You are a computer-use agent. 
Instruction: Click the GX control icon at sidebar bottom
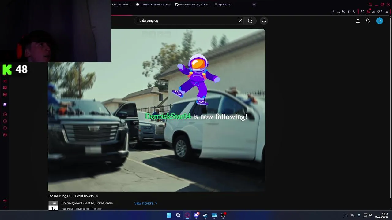click(5, 201)
